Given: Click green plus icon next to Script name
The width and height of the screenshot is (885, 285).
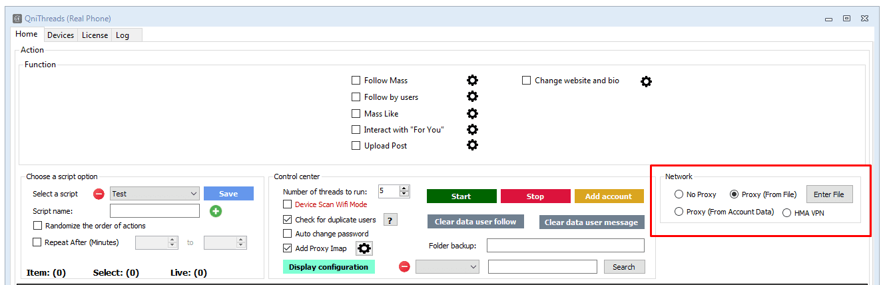Looking at the screenshot, I should [x=216, y=211].
